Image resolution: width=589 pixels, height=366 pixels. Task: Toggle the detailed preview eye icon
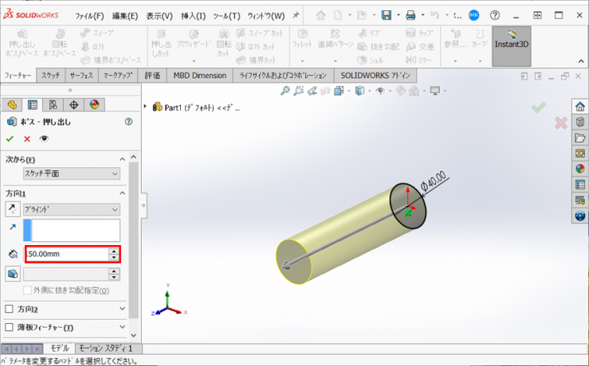(x=44, y=138)
